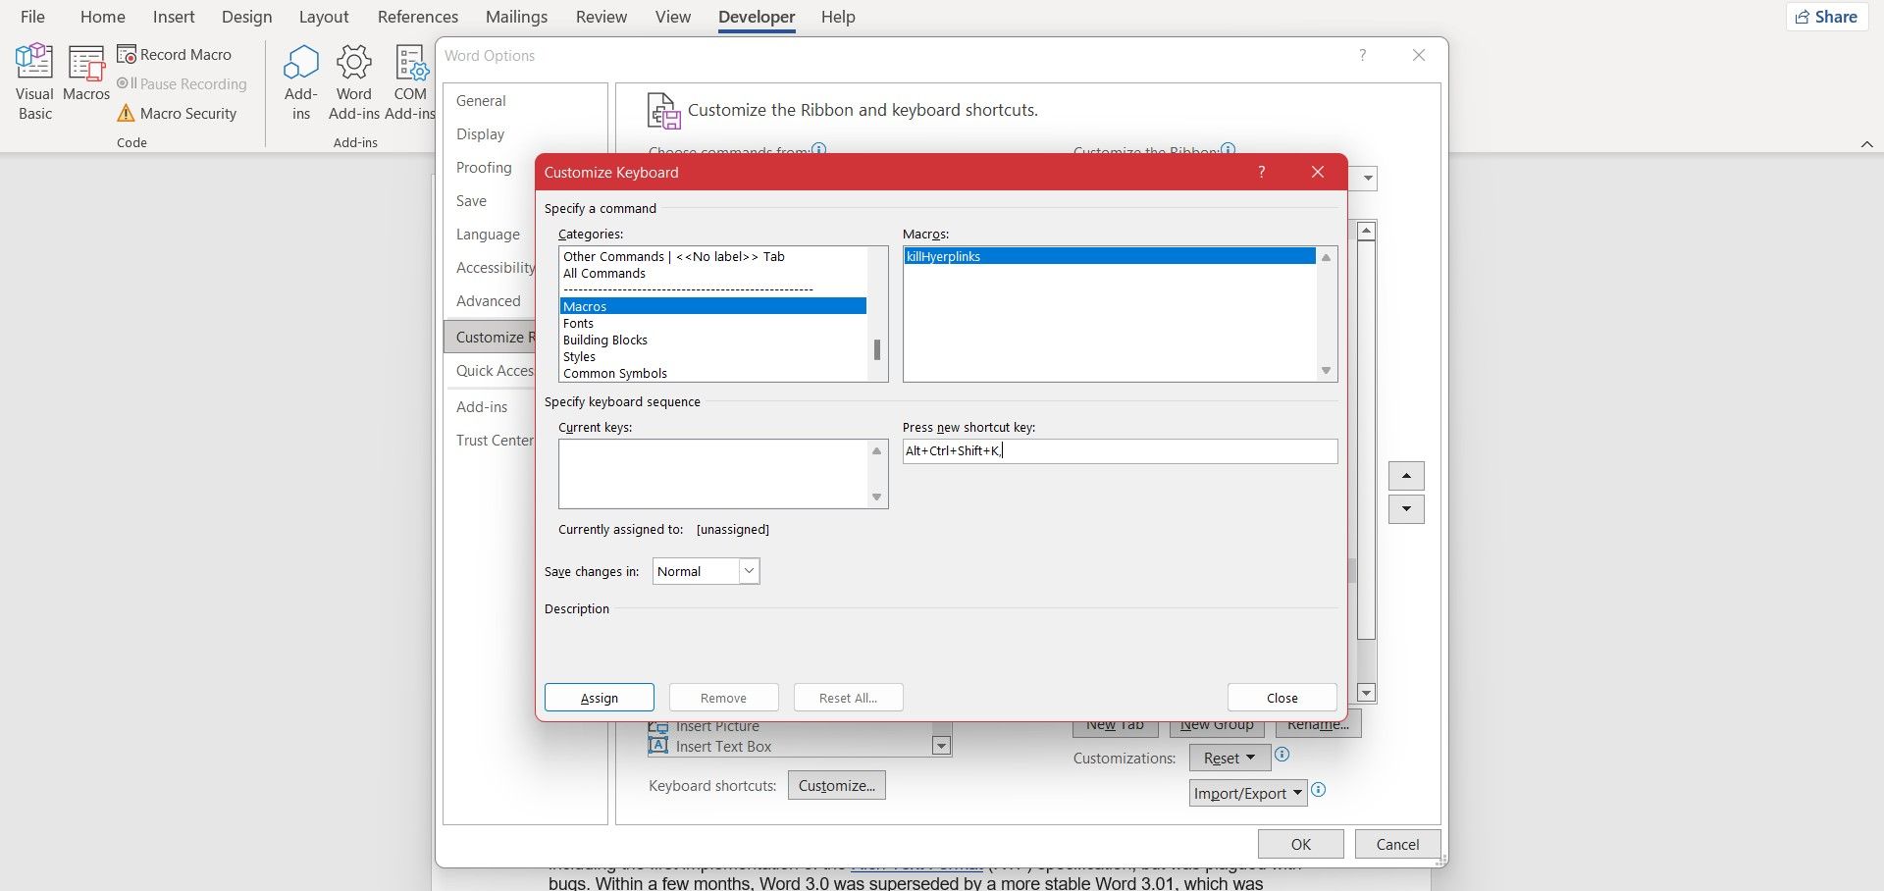Screen dimensions: 1884x891
Task: Start Record Macro
Action: [175, 55]
